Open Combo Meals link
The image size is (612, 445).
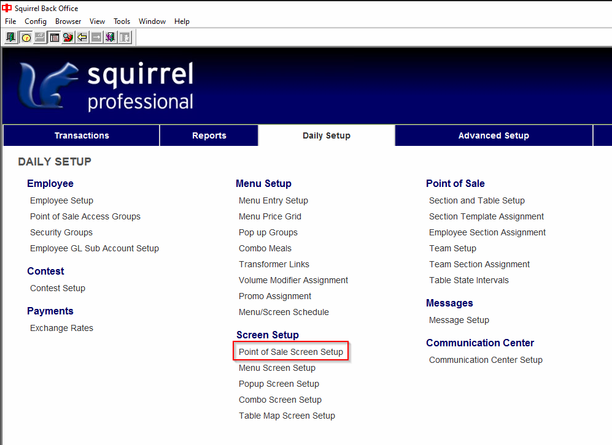pyautogui.click(x=265, y=249)
